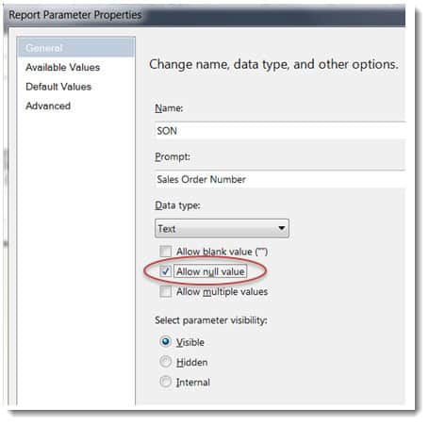
Task: Select the General page
Action: [x=76, y=48]
